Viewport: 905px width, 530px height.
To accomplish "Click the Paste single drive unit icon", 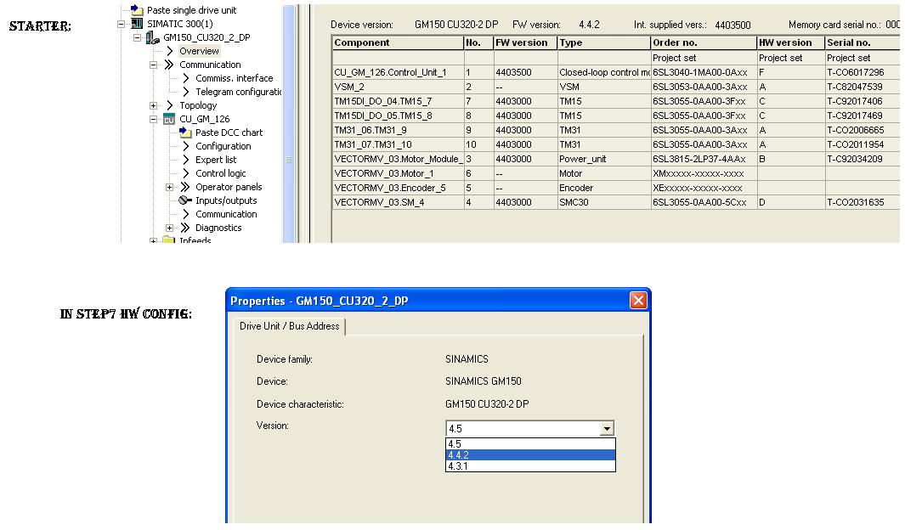I will click(137, 10).
